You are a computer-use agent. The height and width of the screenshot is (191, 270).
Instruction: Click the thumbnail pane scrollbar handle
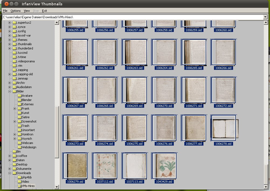point(266,174)
